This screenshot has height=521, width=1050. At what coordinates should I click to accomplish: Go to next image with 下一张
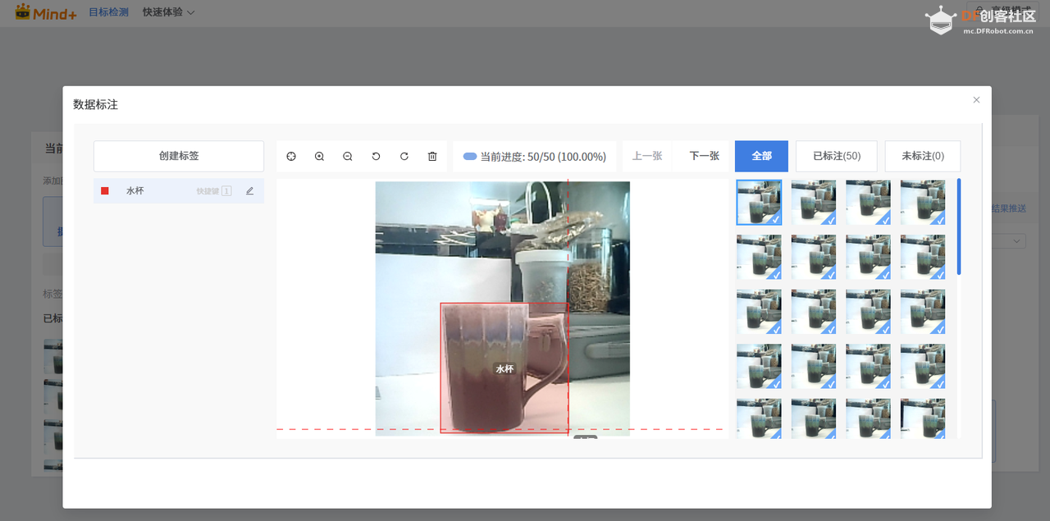[704, 156]
